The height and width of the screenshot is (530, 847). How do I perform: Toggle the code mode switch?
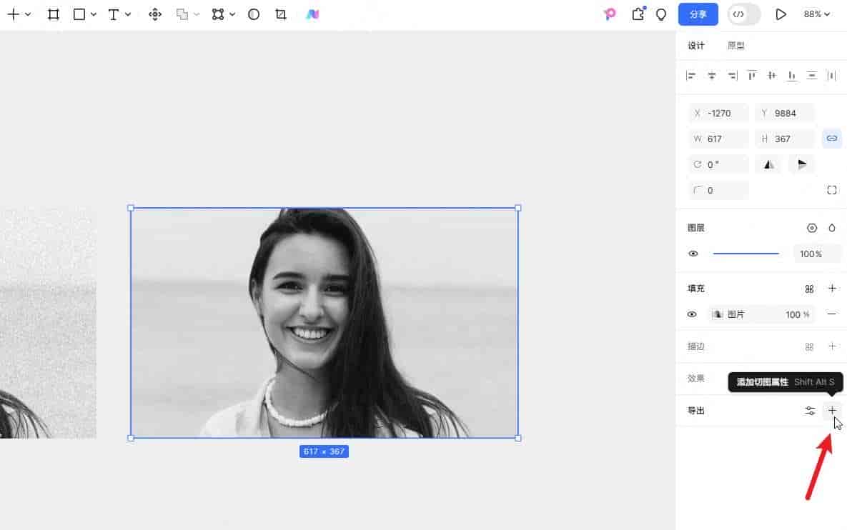744,14
